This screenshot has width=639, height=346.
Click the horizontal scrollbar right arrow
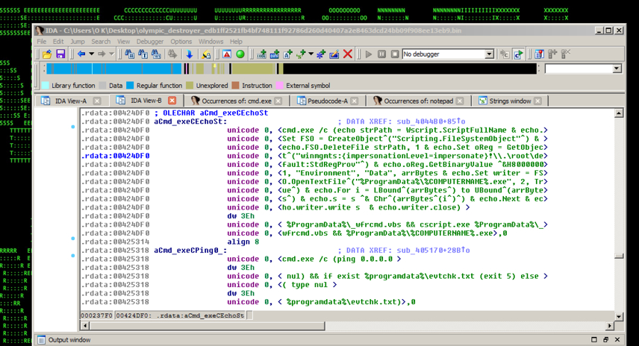(610, 326)
